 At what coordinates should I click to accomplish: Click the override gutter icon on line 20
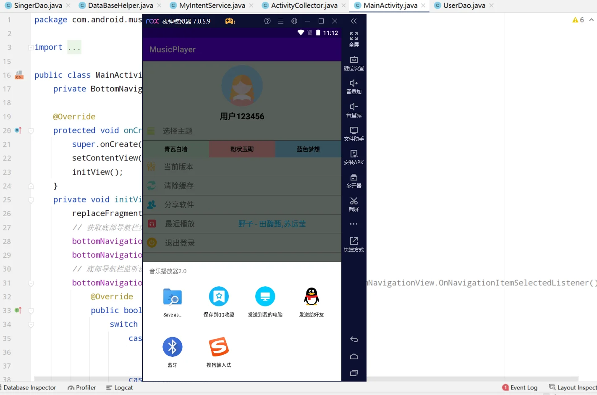point(18,131)
